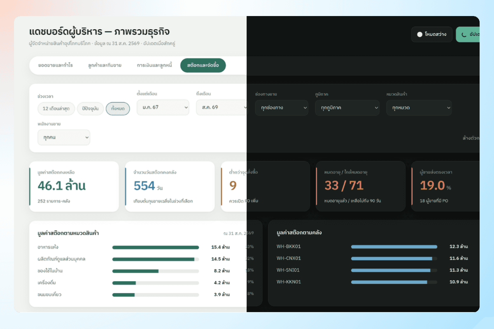Open the พนักงานขาย dropdown set to ทุกคน
The image size is (494, 329).
pyautogui.click(x=64, y=137)
